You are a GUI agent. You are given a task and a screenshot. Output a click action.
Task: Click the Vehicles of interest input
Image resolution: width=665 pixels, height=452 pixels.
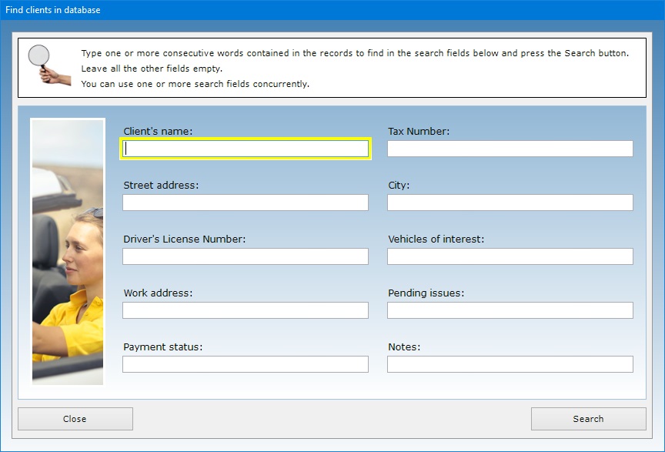(510, 256)
